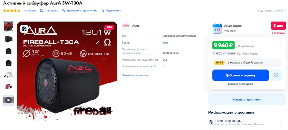
Task: Open the 17 отзывов reviews link
Action: [29, 11]
